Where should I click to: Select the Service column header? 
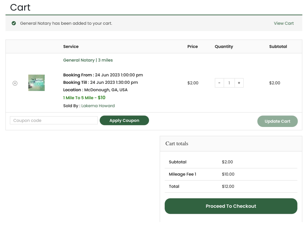[71, 46]
